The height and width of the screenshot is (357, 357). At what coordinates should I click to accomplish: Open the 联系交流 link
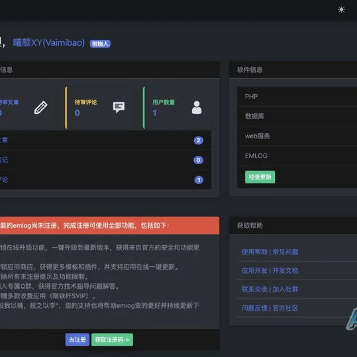[254, 289]
